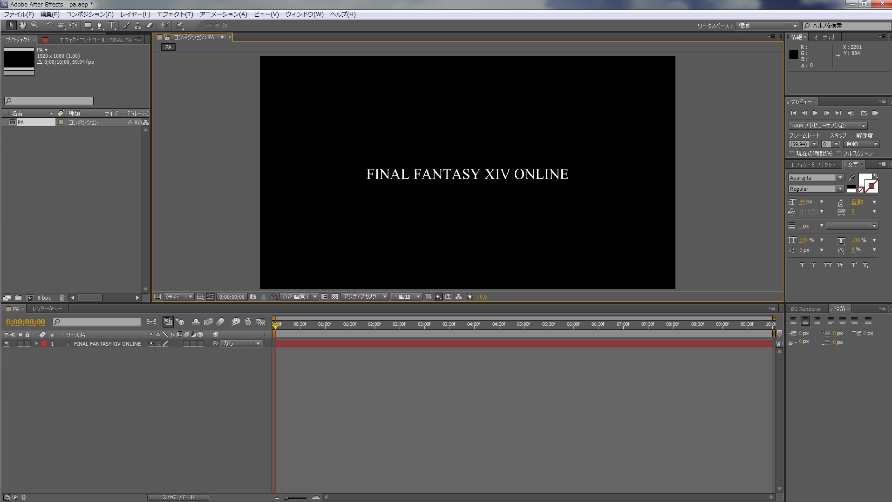
Task: Select the Unified Camera tool
Action: click(x=61, y=26)
